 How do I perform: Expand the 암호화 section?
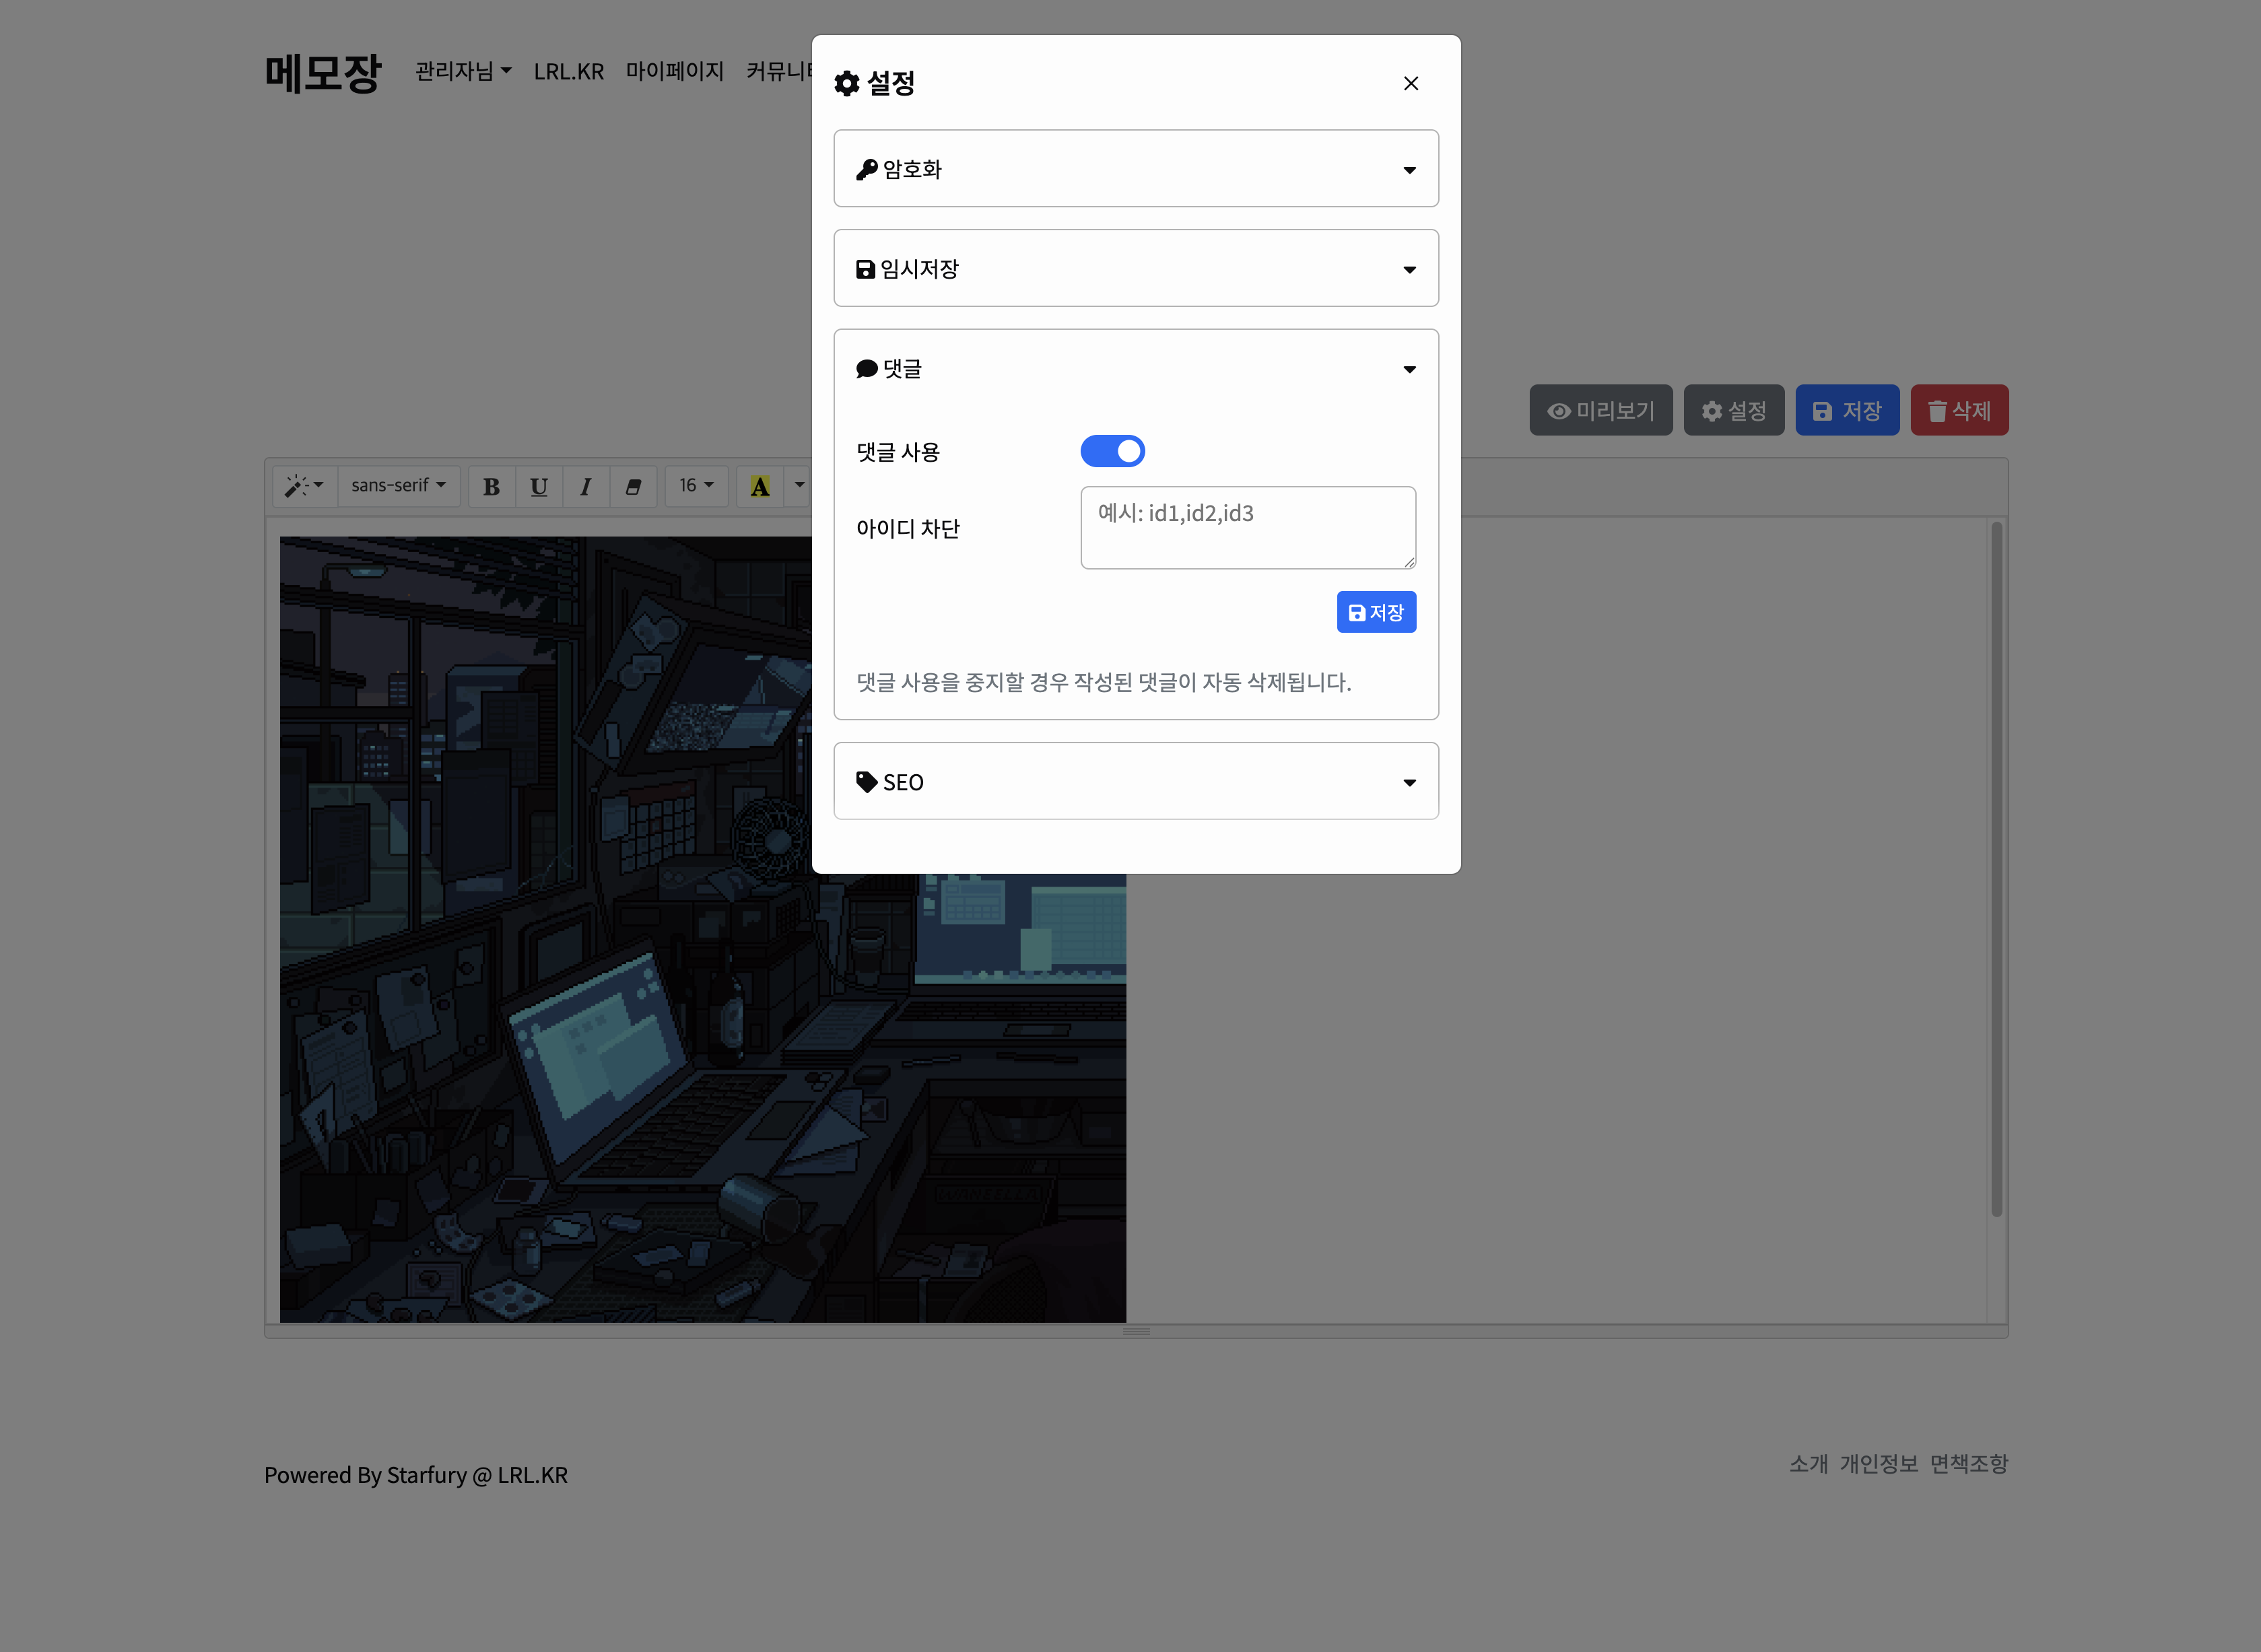click(1136, 169)
